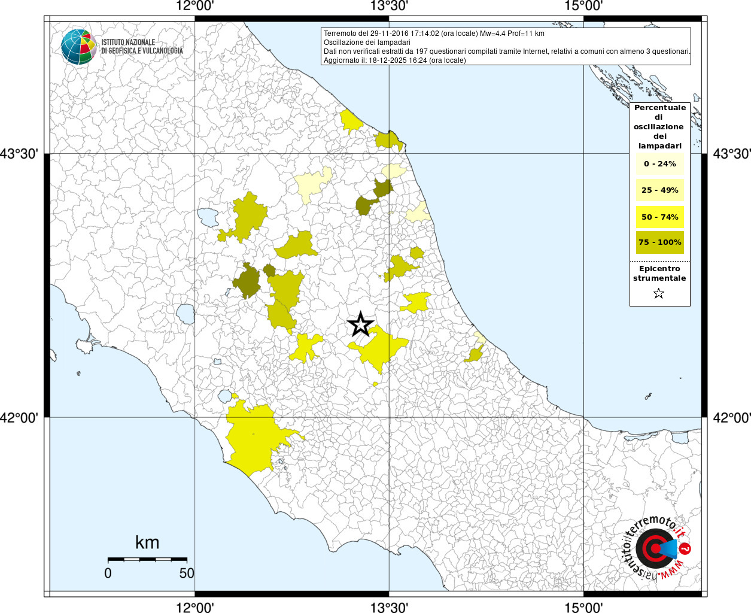Click the INGV globe logo

78,46
